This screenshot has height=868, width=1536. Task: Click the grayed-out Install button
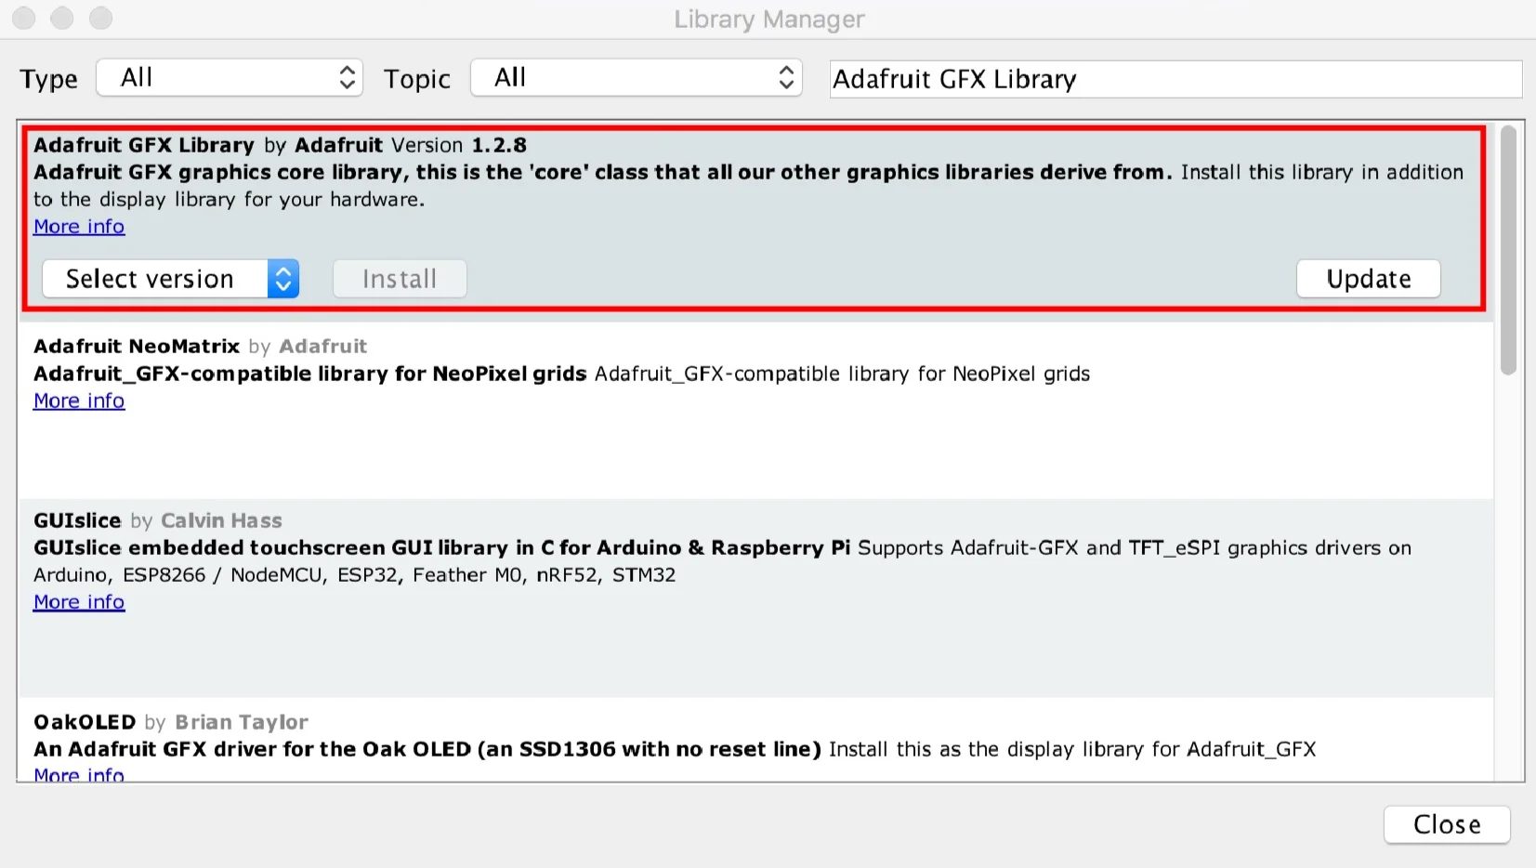(x=400, y=279)
